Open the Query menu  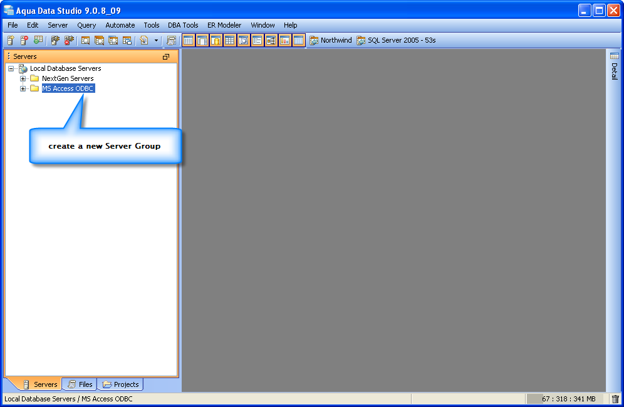pyautogui.click(x=86, y=25)
